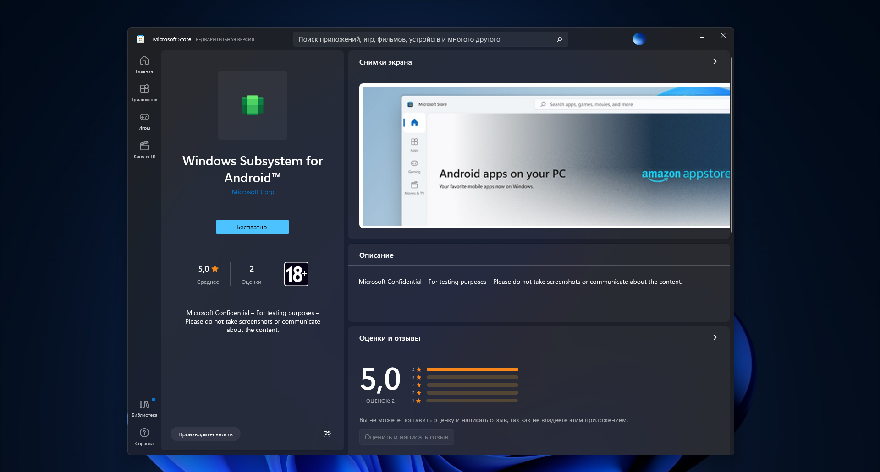Image resolution: width=880 pixels, height=472 pixels.
Task: Open the user profile avatar
Action: coord(639,39)
